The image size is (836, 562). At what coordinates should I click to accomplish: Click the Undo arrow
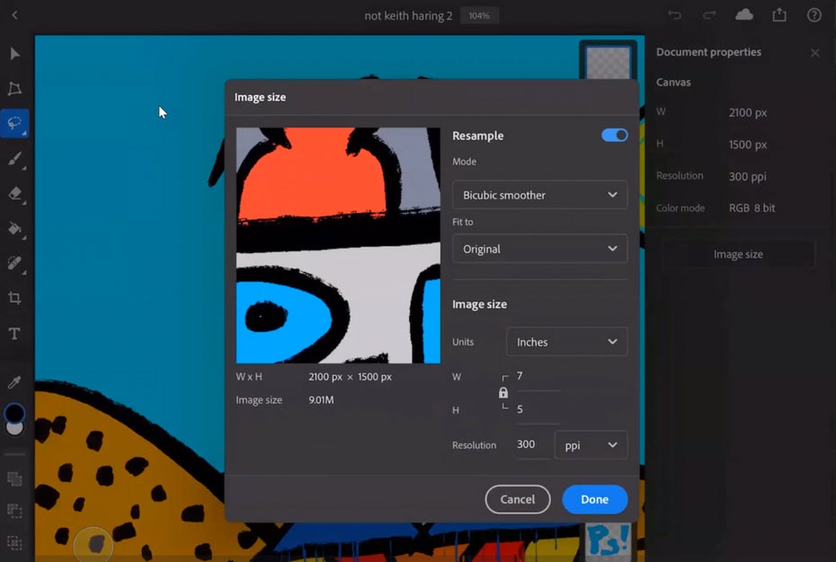[x=674, y=15]
